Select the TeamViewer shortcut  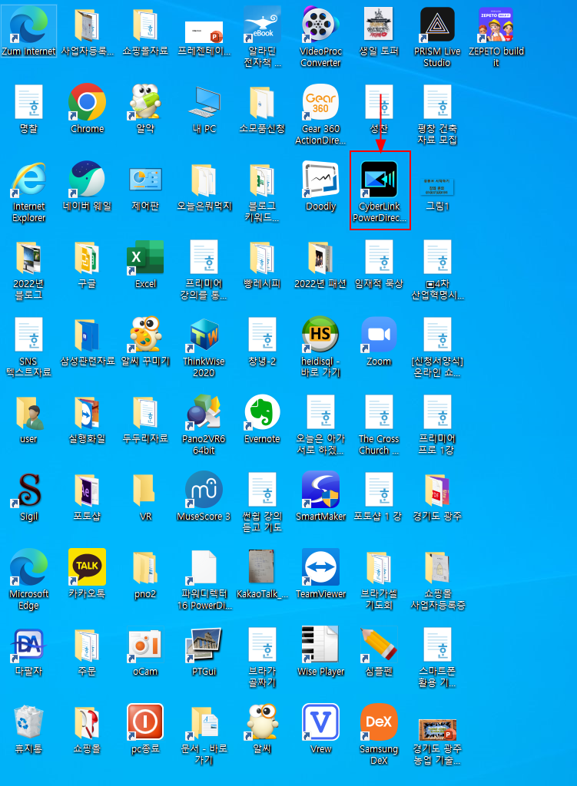coord(320,567)
